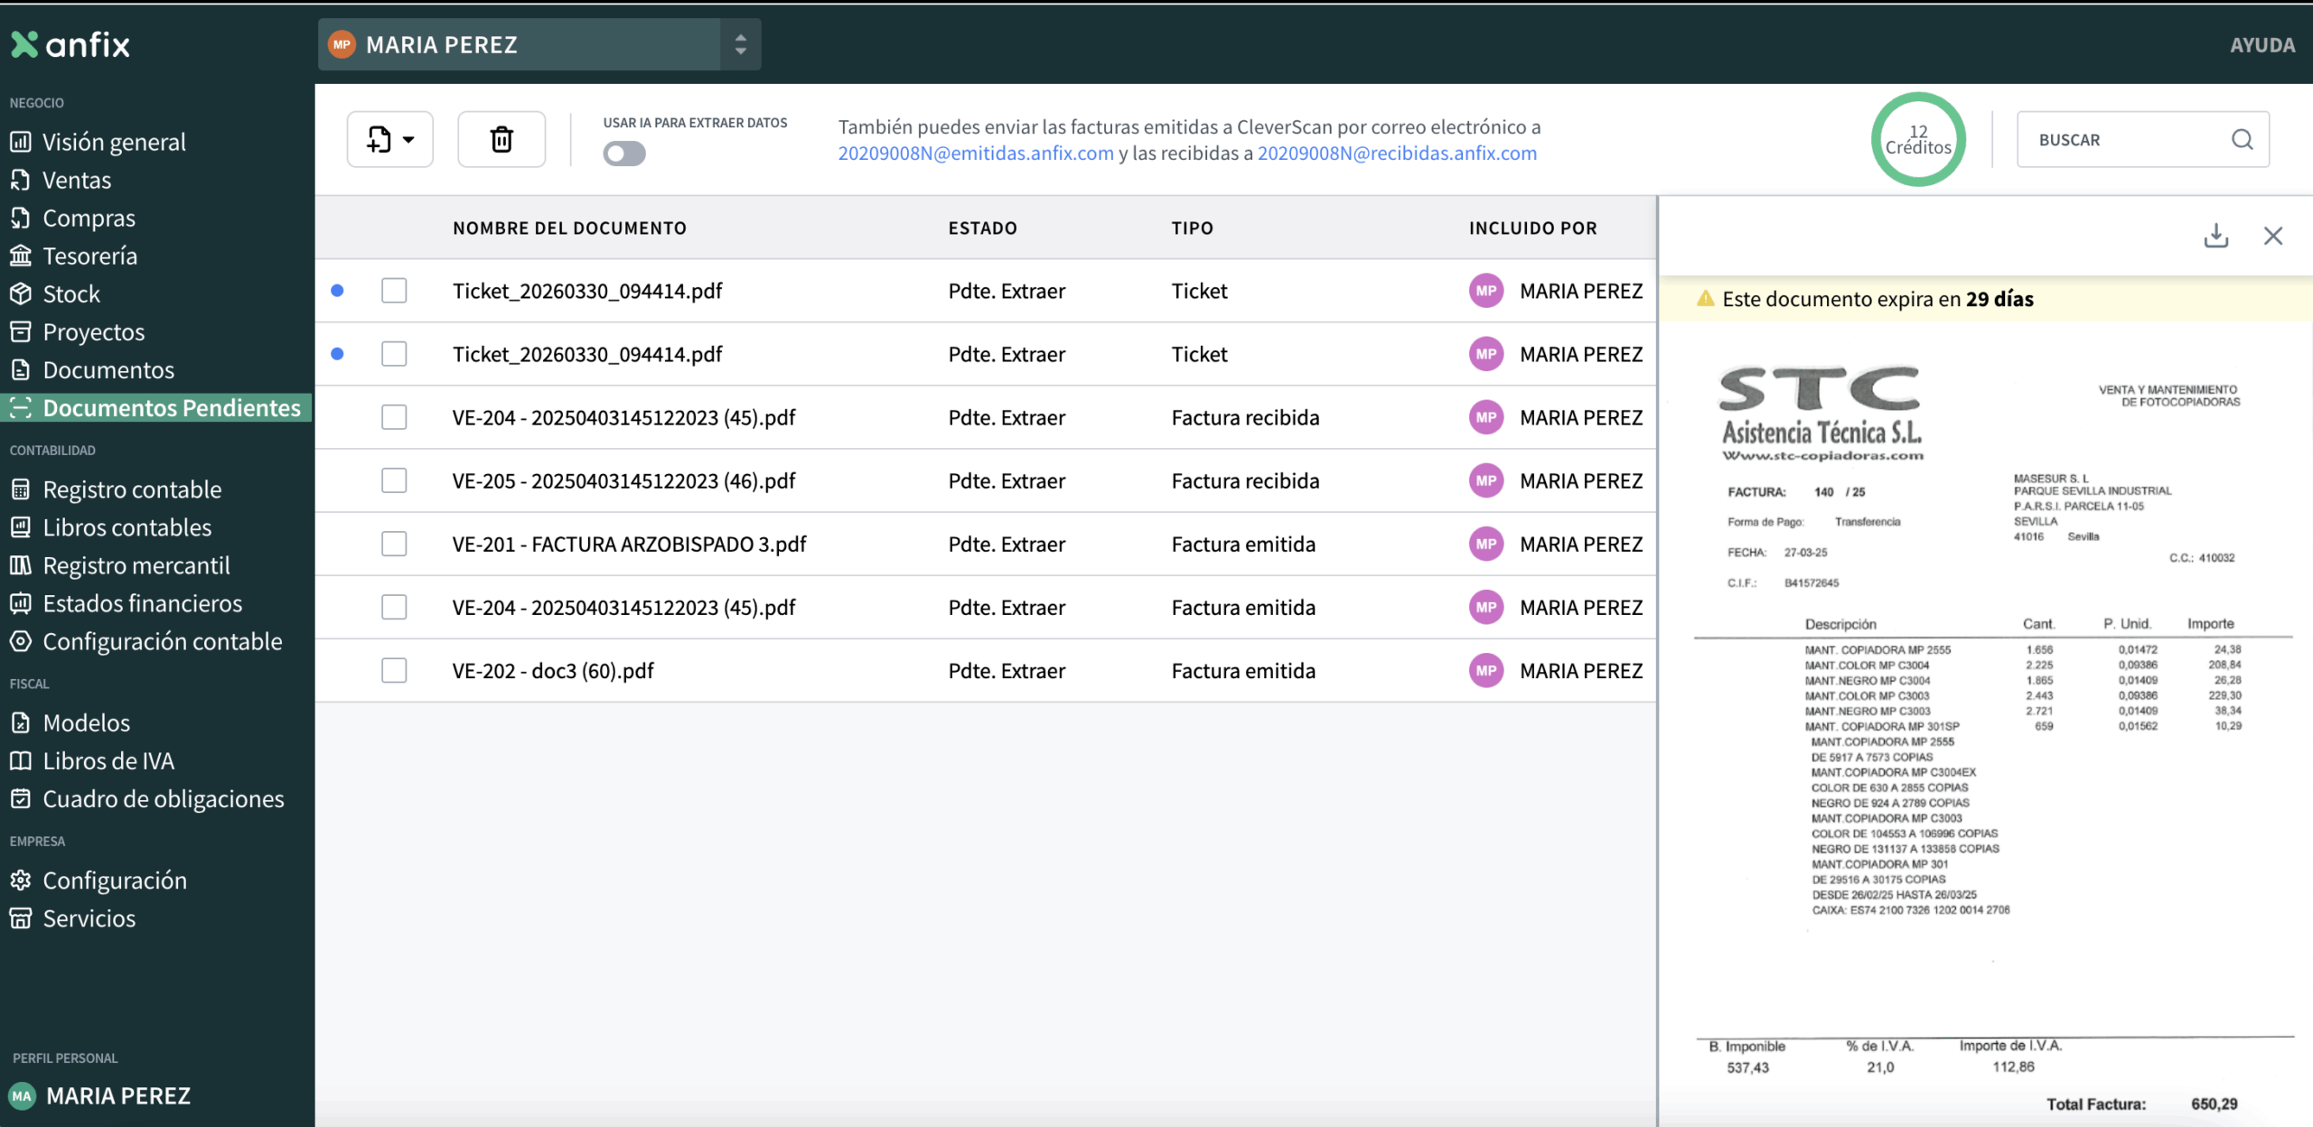Click the Configuración gear icon
2313x1127 pixels.
tap(21, 880)
